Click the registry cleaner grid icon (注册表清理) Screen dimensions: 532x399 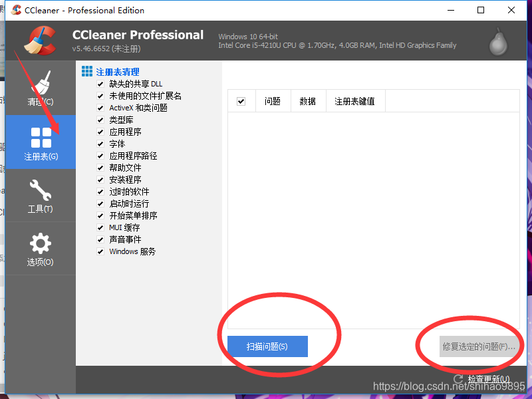coord(87,71)
